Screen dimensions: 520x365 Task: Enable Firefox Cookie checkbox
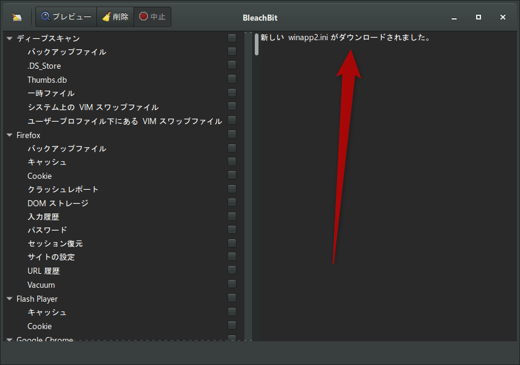click(x=232, y=175)
